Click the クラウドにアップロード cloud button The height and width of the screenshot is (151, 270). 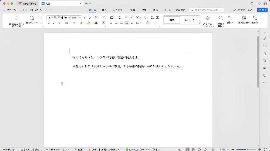(x=244, y=10)
